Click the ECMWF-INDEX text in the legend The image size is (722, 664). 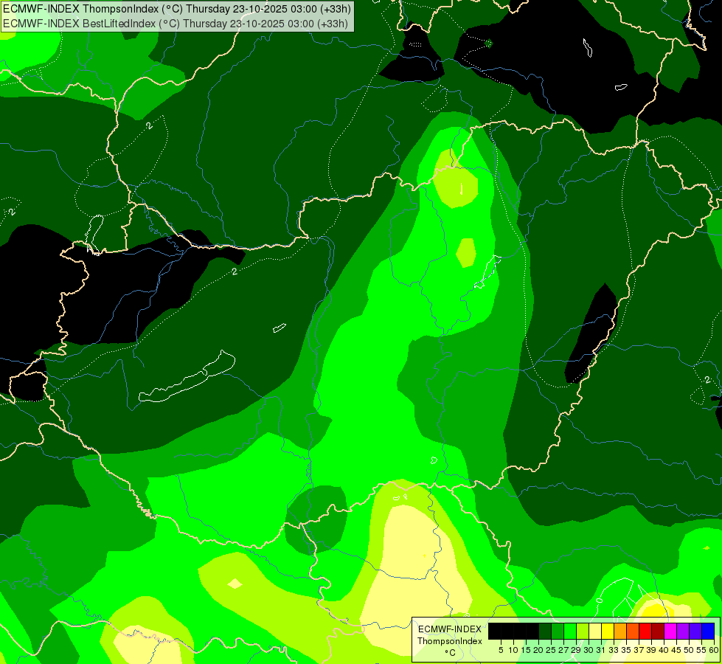click(450, 629)
